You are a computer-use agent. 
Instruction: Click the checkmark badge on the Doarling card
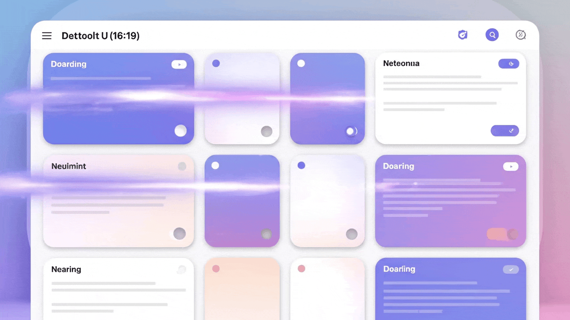pos(511,269)
